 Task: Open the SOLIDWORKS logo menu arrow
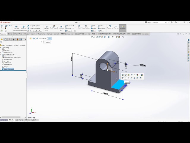pyautogui.click(x=13, y=22)
